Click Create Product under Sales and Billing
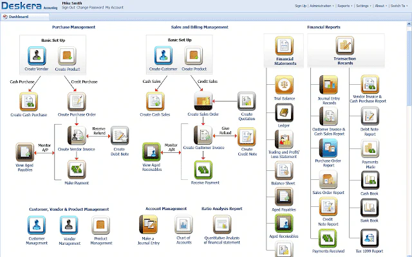Screen dimensions: 412x257 (x=194, y=56)
